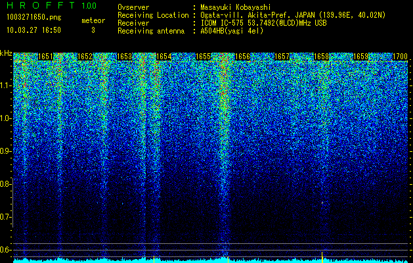Click the observer name Masayuki Kobayashi
This screenshot has height=263, width=413.
tap(236, 7)
